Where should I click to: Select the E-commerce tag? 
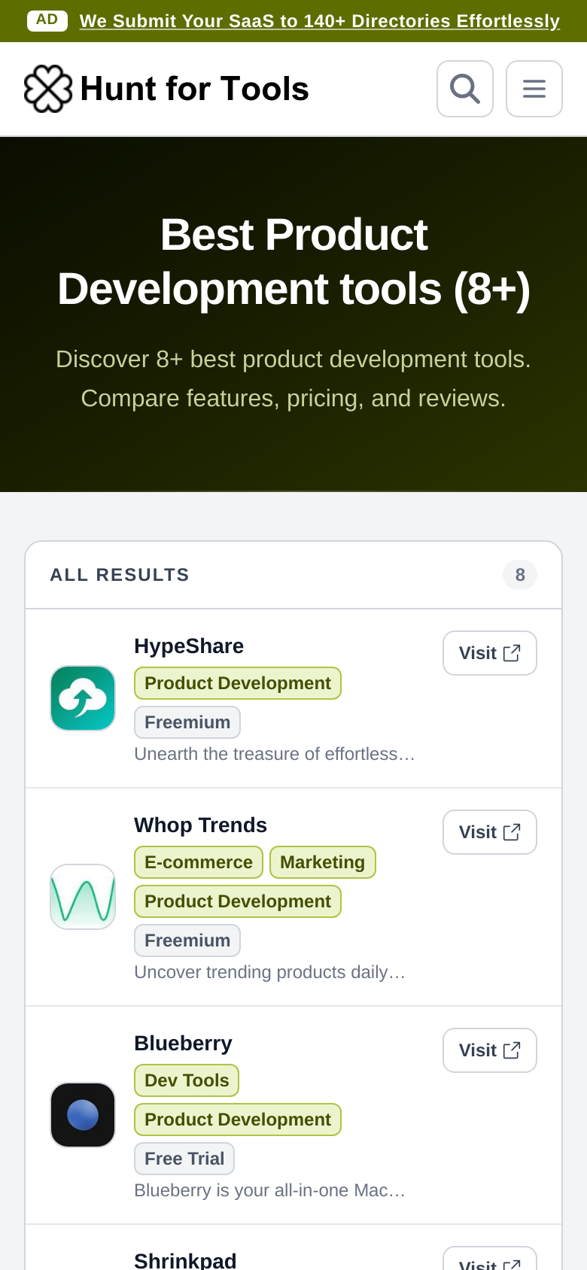click(x=199, y=862)
